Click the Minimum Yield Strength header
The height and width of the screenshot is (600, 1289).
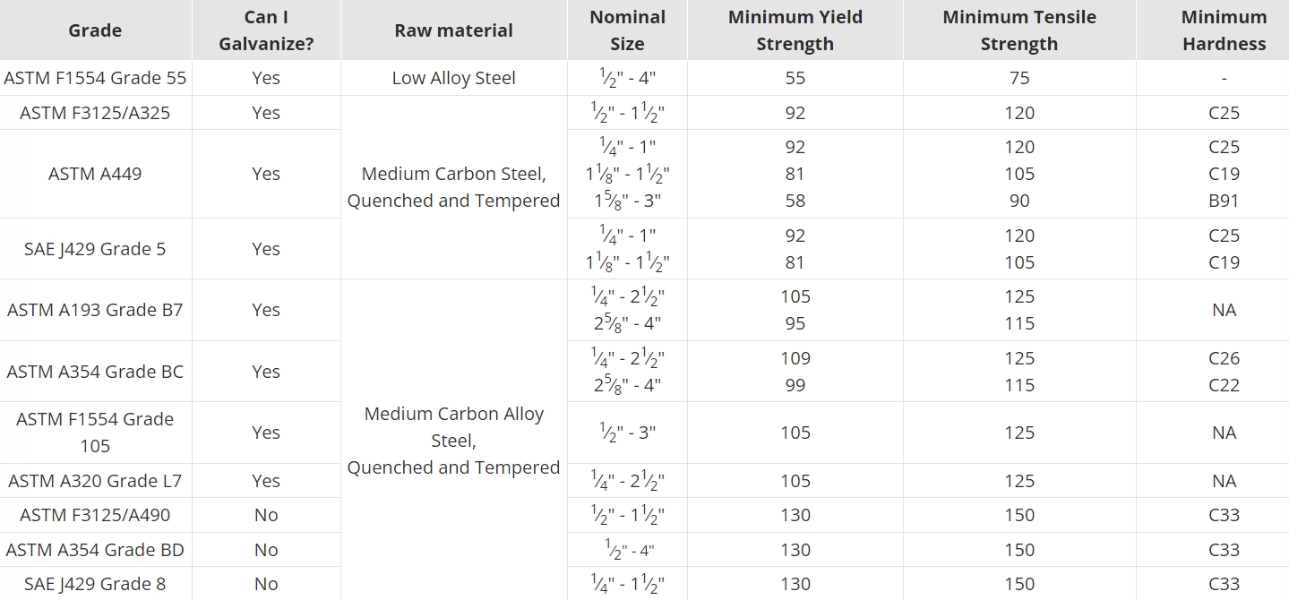795,30
